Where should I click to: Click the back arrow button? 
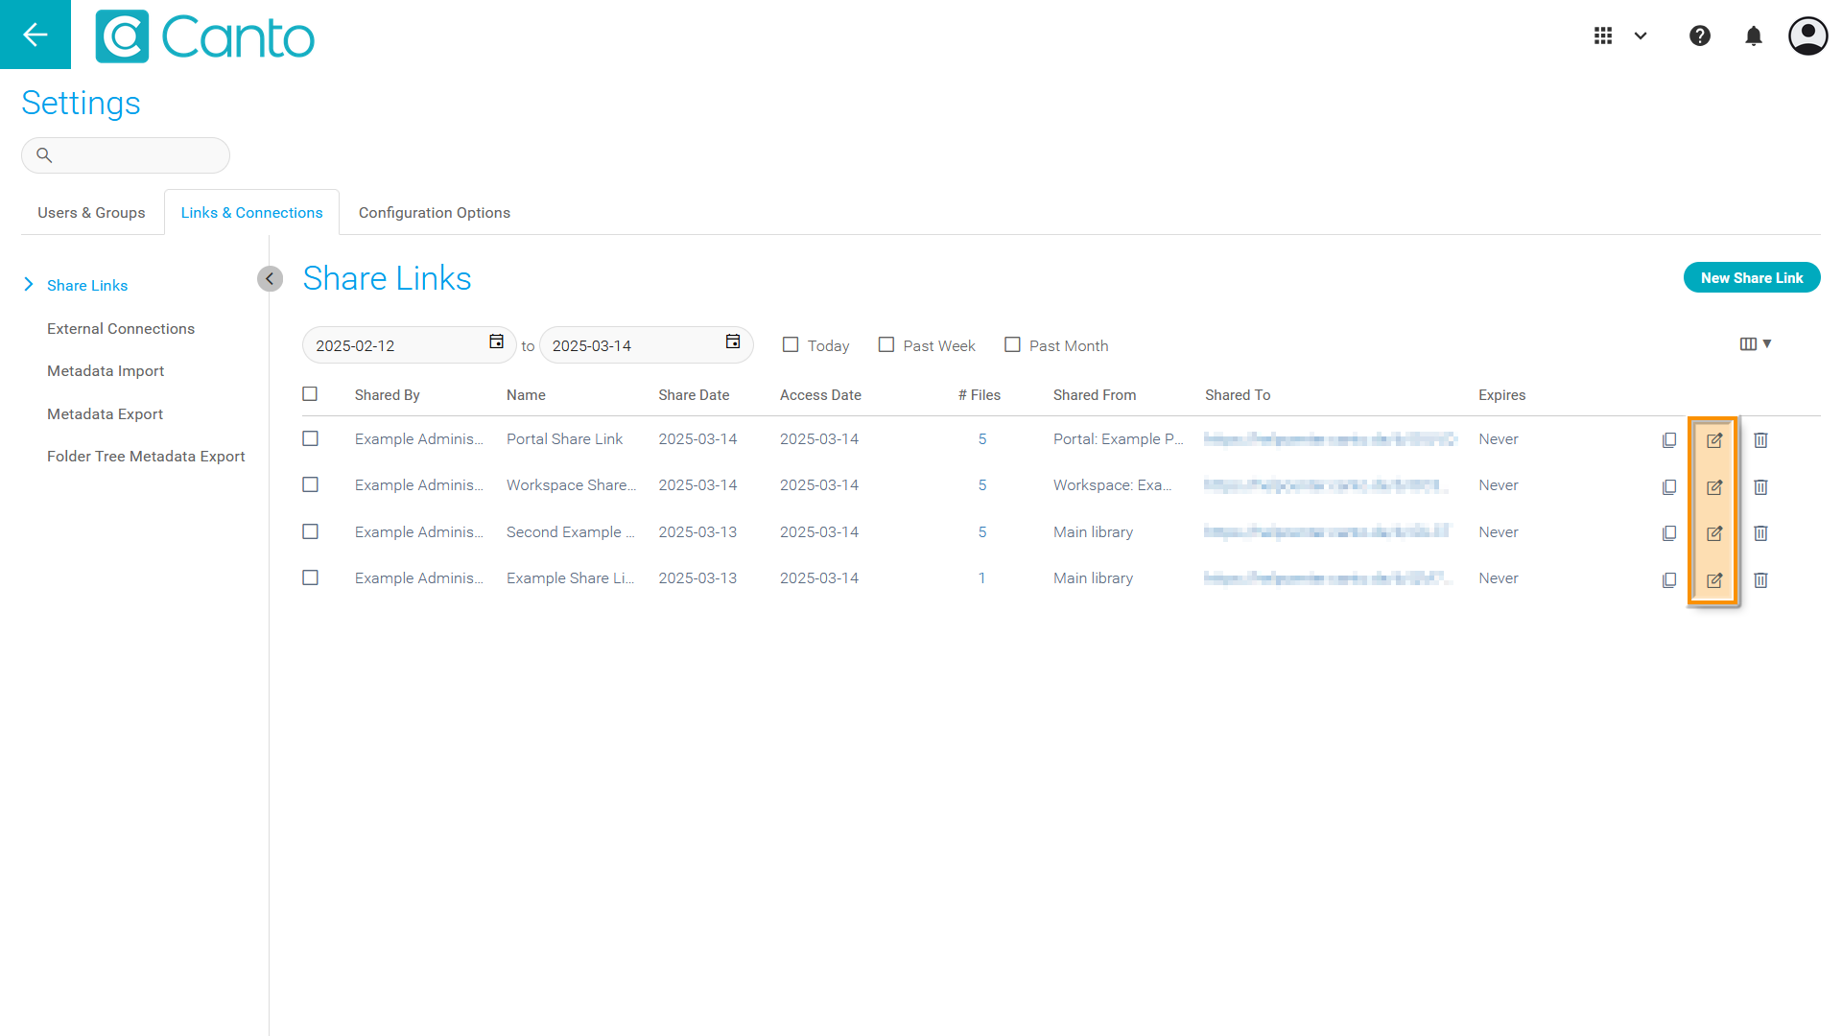[35, 35]
